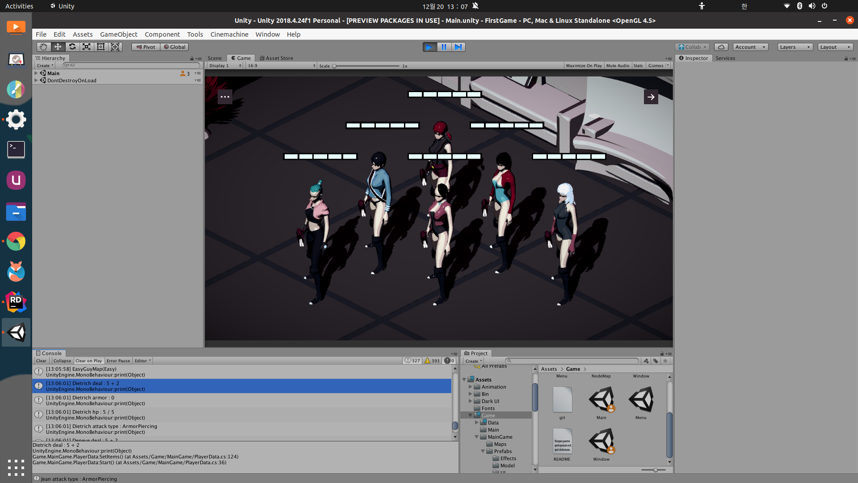
Task: Select the README file asset
Action: click(562, 445)
